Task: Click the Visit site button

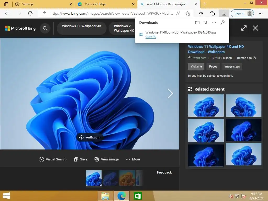Action: tap(196, 66)
